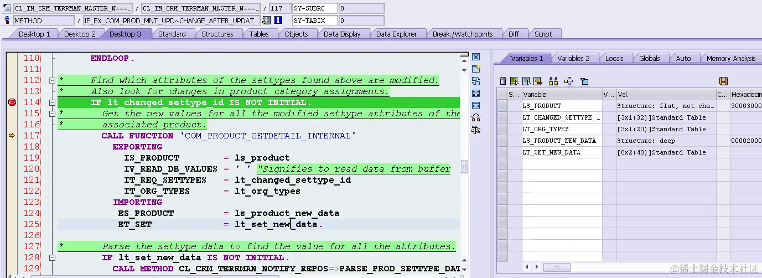The image size is (762, 278).
Task: Click the line number 117 field
Action: click(x=280, y=8)
